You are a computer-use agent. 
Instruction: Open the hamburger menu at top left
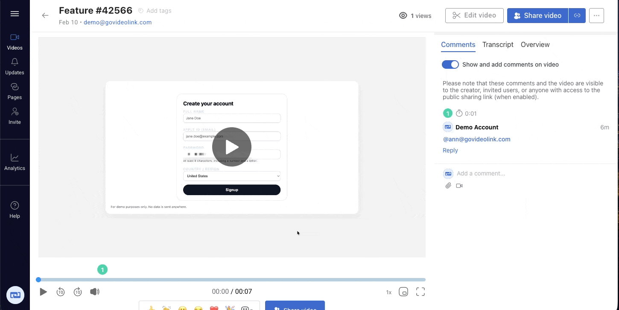tap(15, 14)
